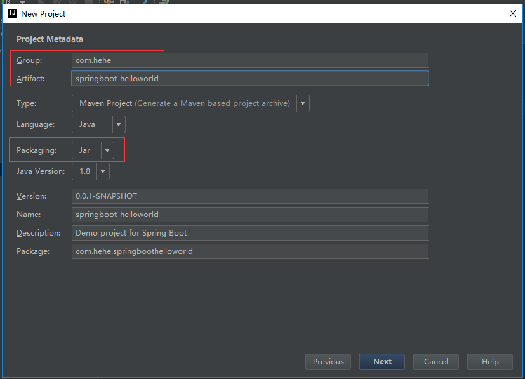Click the Group input field
Screen dimensions: 525x379
pyautogui.click(x=250, y=60)
